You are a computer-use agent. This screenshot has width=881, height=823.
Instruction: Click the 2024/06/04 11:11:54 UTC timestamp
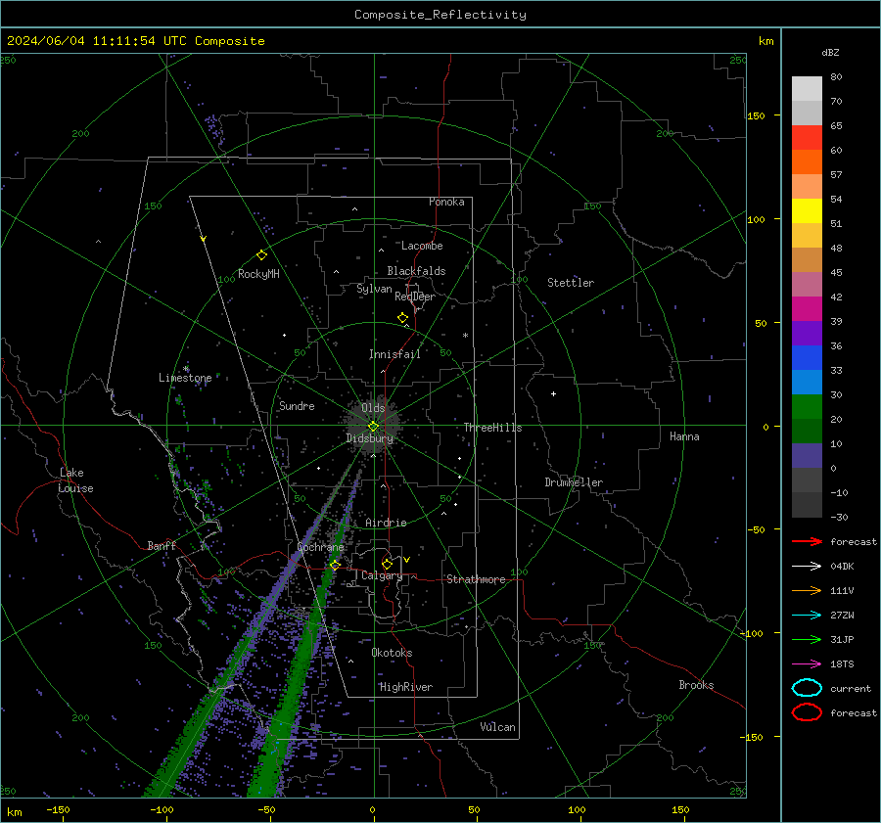point(97,41)
